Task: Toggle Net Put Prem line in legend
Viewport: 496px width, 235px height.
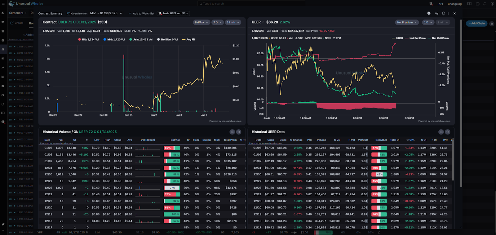Action: click(x=415, y=38)
